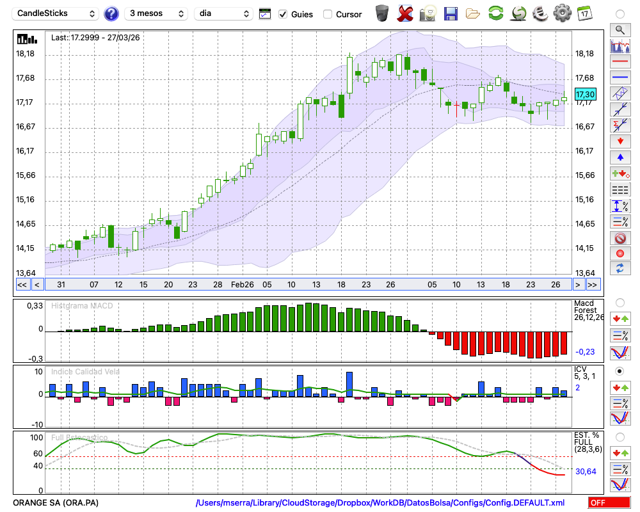Click the red OFF status button
This screenshot has height=512, width=640.
(x=608, y=503)
